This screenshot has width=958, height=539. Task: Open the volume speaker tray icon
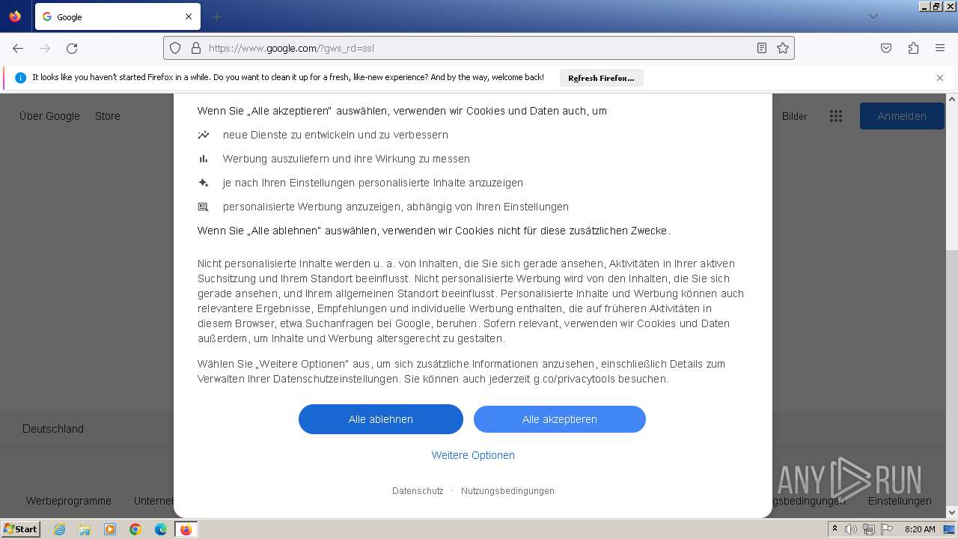click(851, 529)
